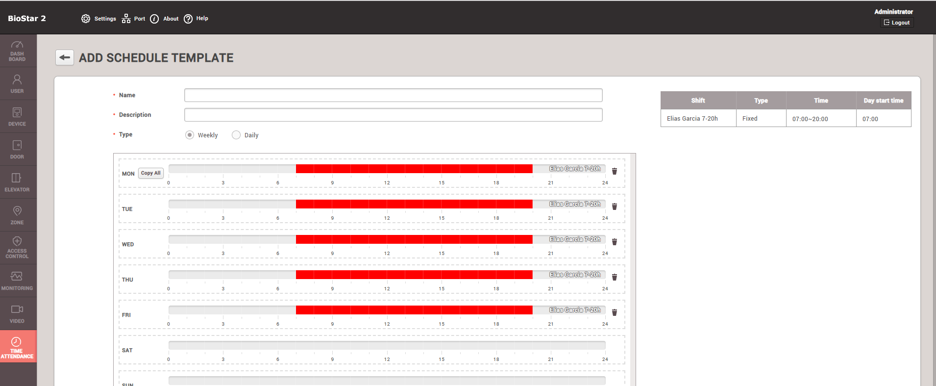The height and width of the screenshot is (386, 936).
Task: Click the Name input field
Action: tap(393, 95)
